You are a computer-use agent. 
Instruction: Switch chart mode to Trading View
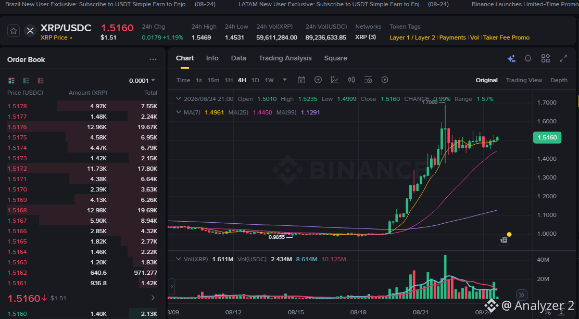[x=524, y=80]
